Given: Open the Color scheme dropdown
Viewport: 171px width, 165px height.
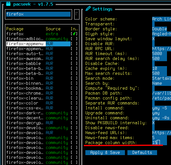Looking at the screenshot, I should click(x=161, y=19).
